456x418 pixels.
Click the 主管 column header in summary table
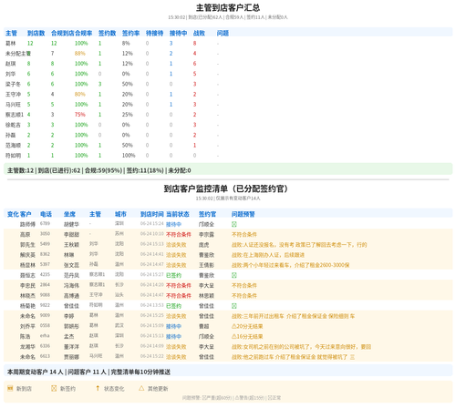point(11,33)
